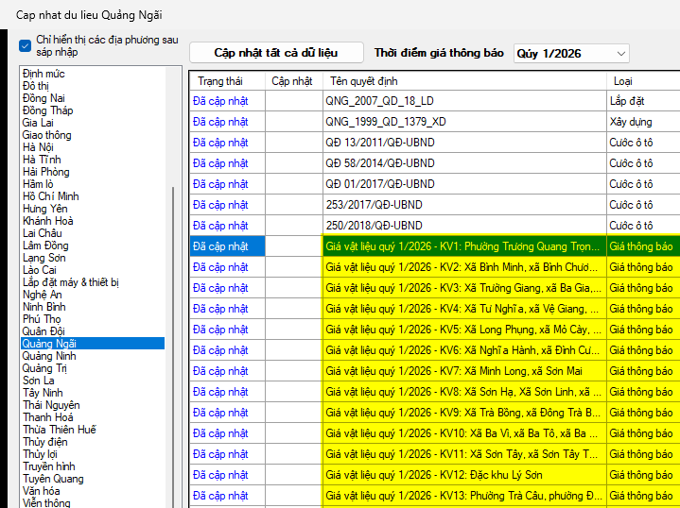680x508 pixels.
Task: Select the KV7 Xã Minh Long row
Action: pos(462,371)
